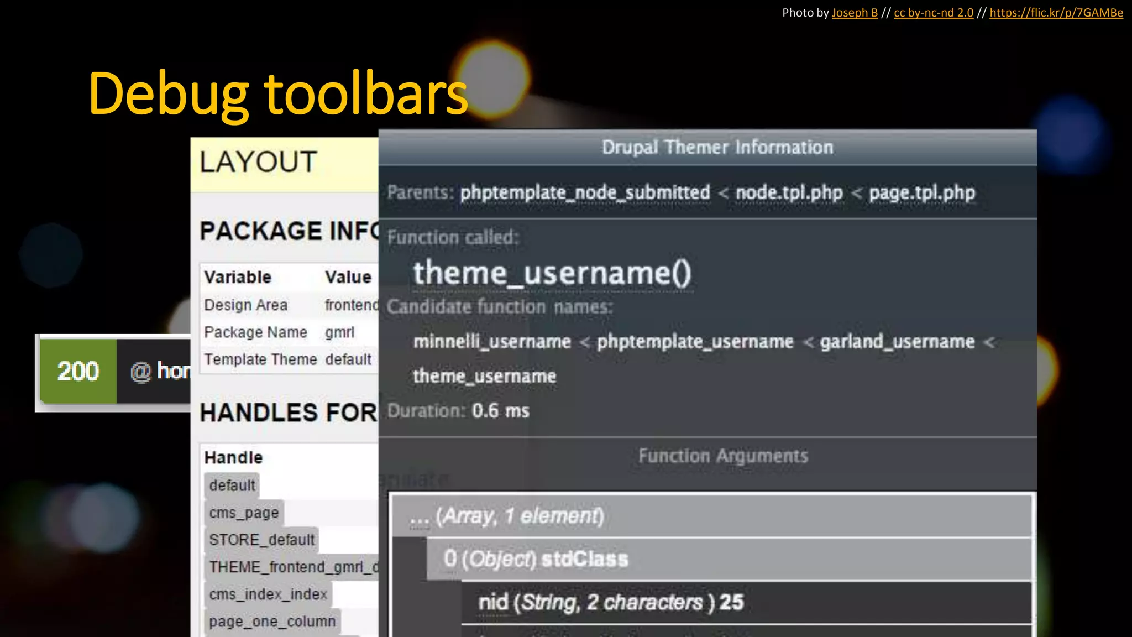
Task: Click the 'Design Area' variable cell
Action: click(x=246, y=305)
